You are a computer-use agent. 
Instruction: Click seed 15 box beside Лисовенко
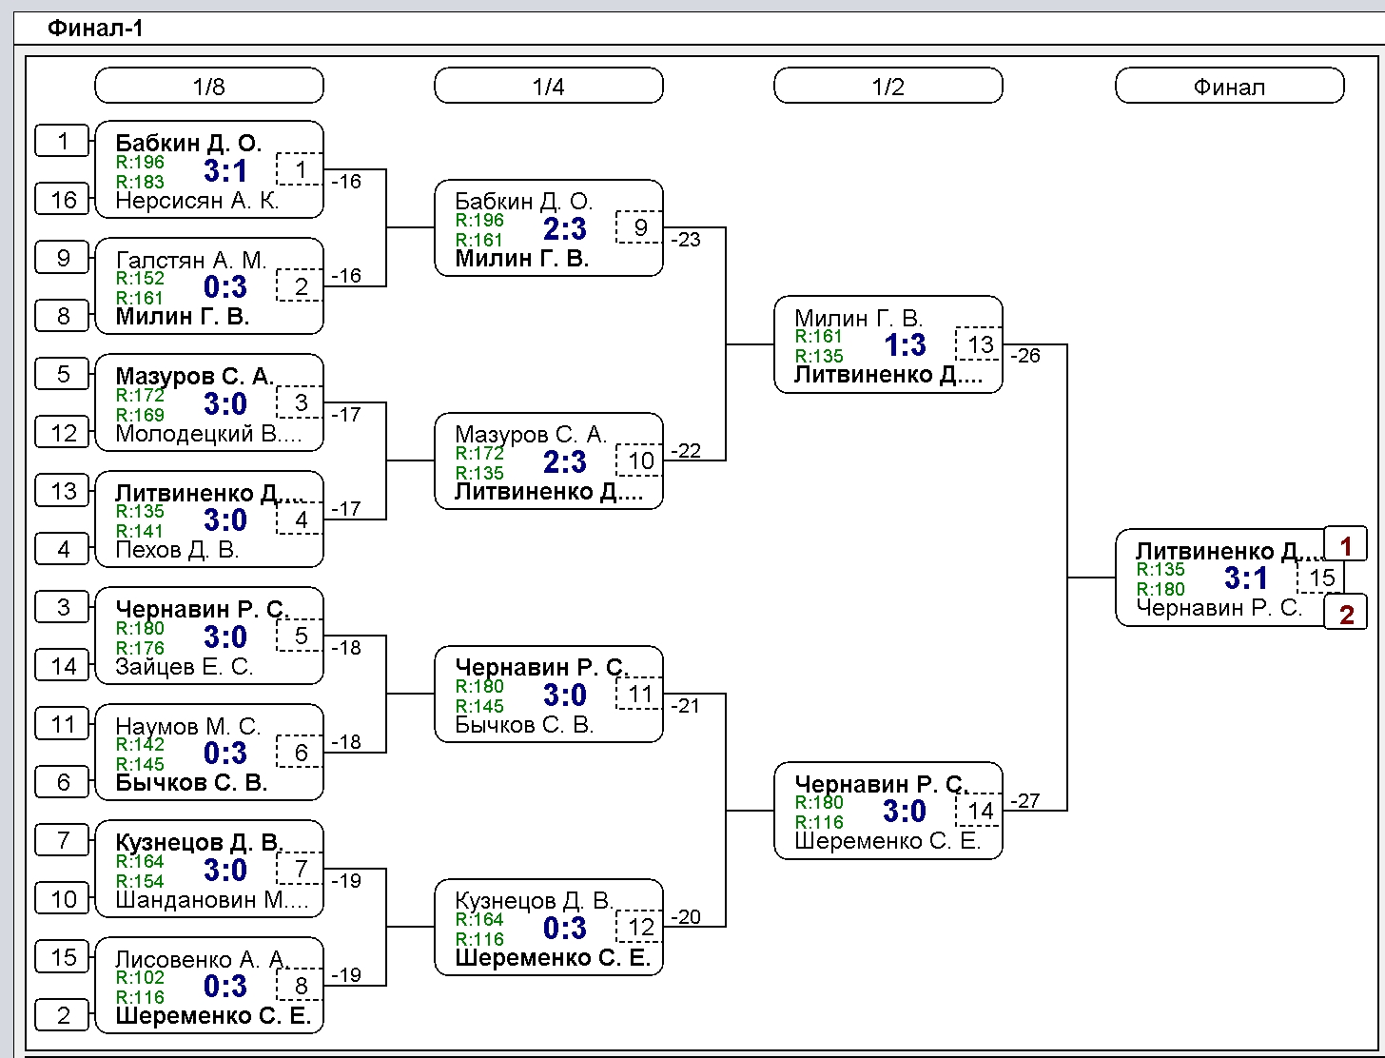click(63, 957)
